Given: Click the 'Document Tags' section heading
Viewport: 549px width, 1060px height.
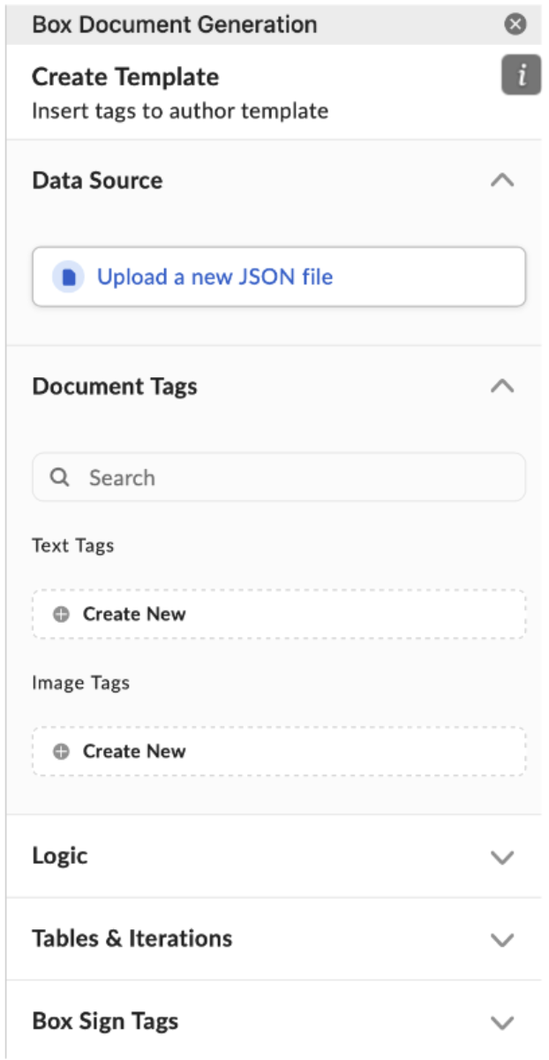Looking at the screenshot, I should (115, 386).
